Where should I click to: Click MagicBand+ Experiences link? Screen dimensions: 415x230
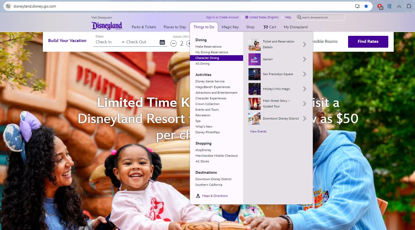tap(213, 87)
